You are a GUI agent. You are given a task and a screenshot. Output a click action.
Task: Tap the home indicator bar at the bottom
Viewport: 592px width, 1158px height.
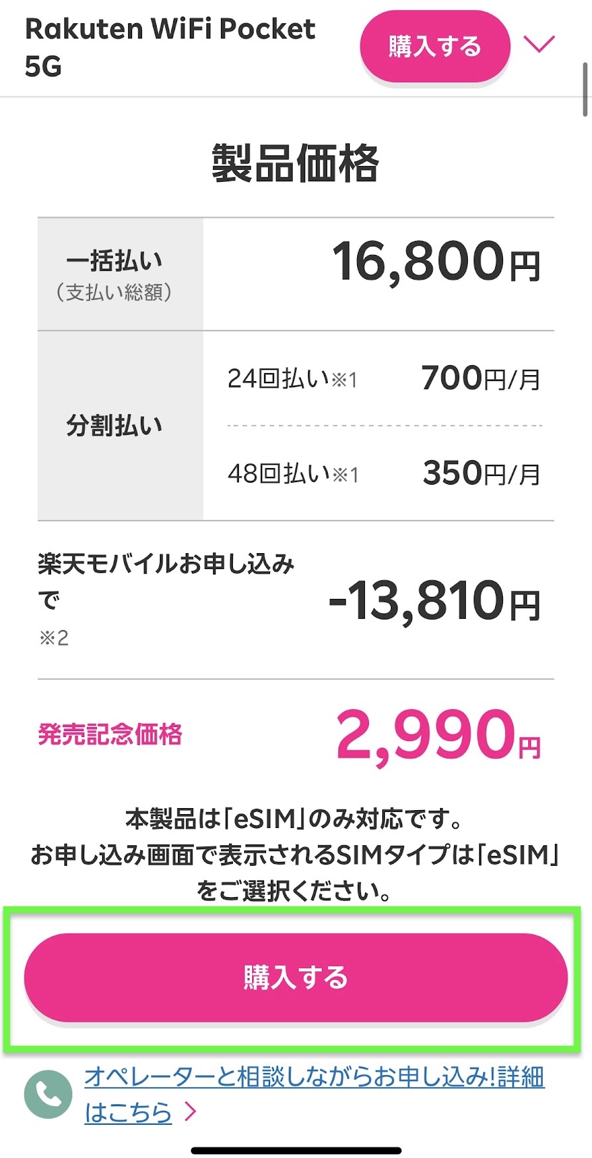[296, 1150]
